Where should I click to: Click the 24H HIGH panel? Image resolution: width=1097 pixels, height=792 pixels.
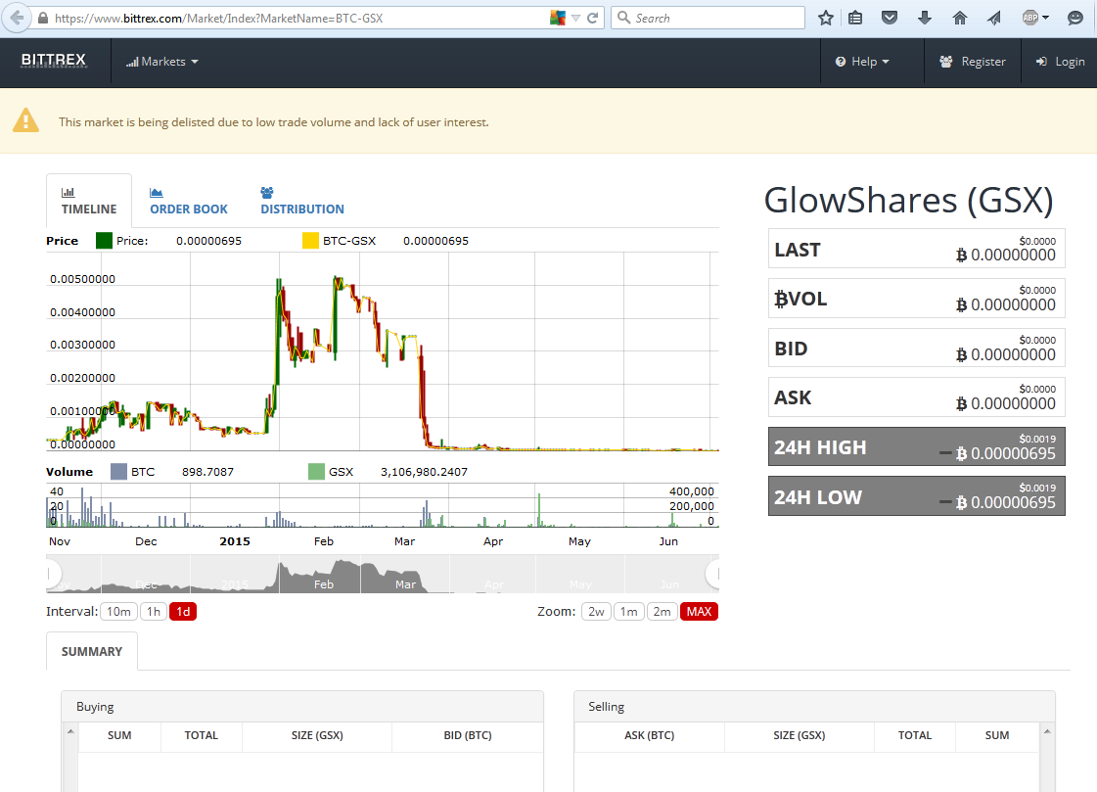(917, 446)
